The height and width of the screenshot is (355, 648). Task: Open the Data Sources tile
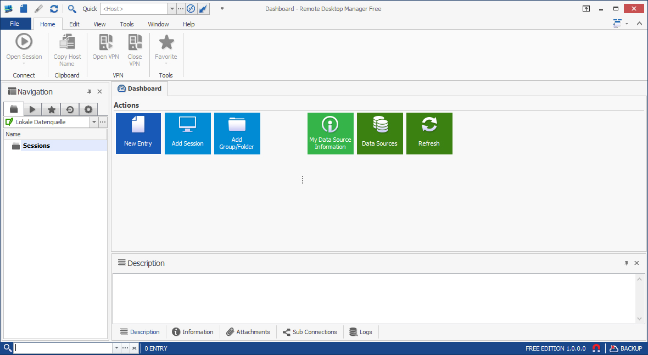pyautogui.click(x=379, y=134)
